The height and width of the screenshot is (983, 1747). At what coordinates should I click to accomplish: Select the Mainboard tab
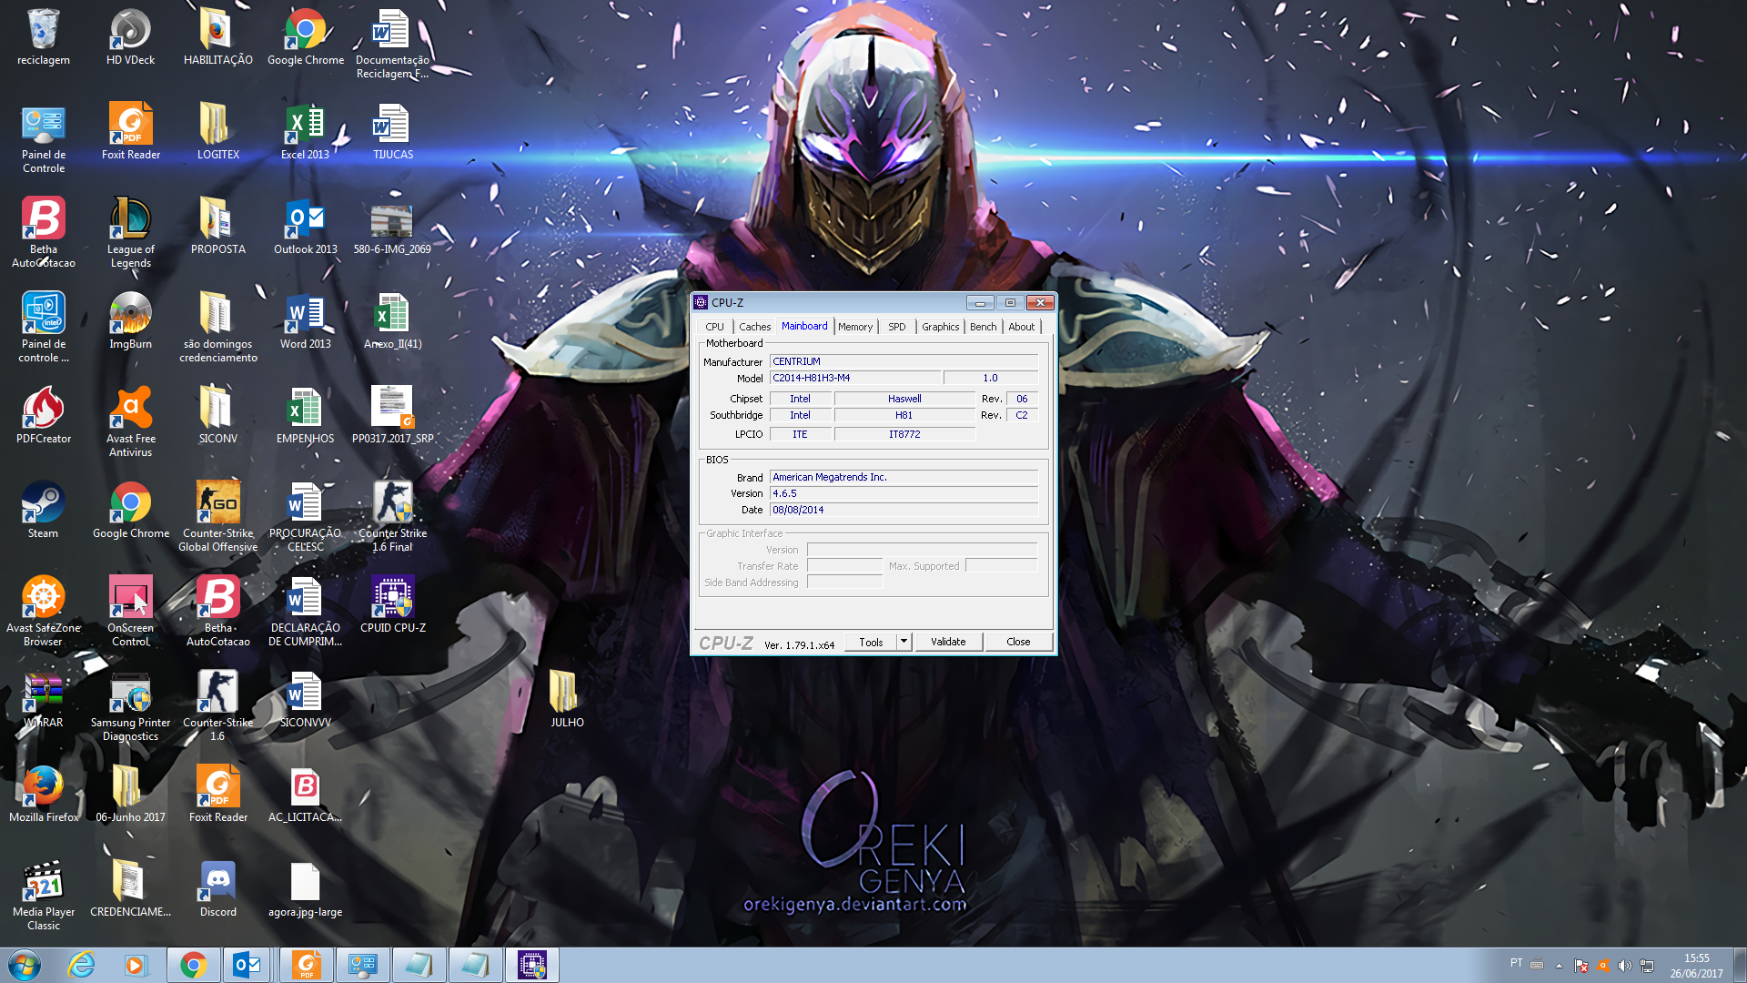click(804, 326)
